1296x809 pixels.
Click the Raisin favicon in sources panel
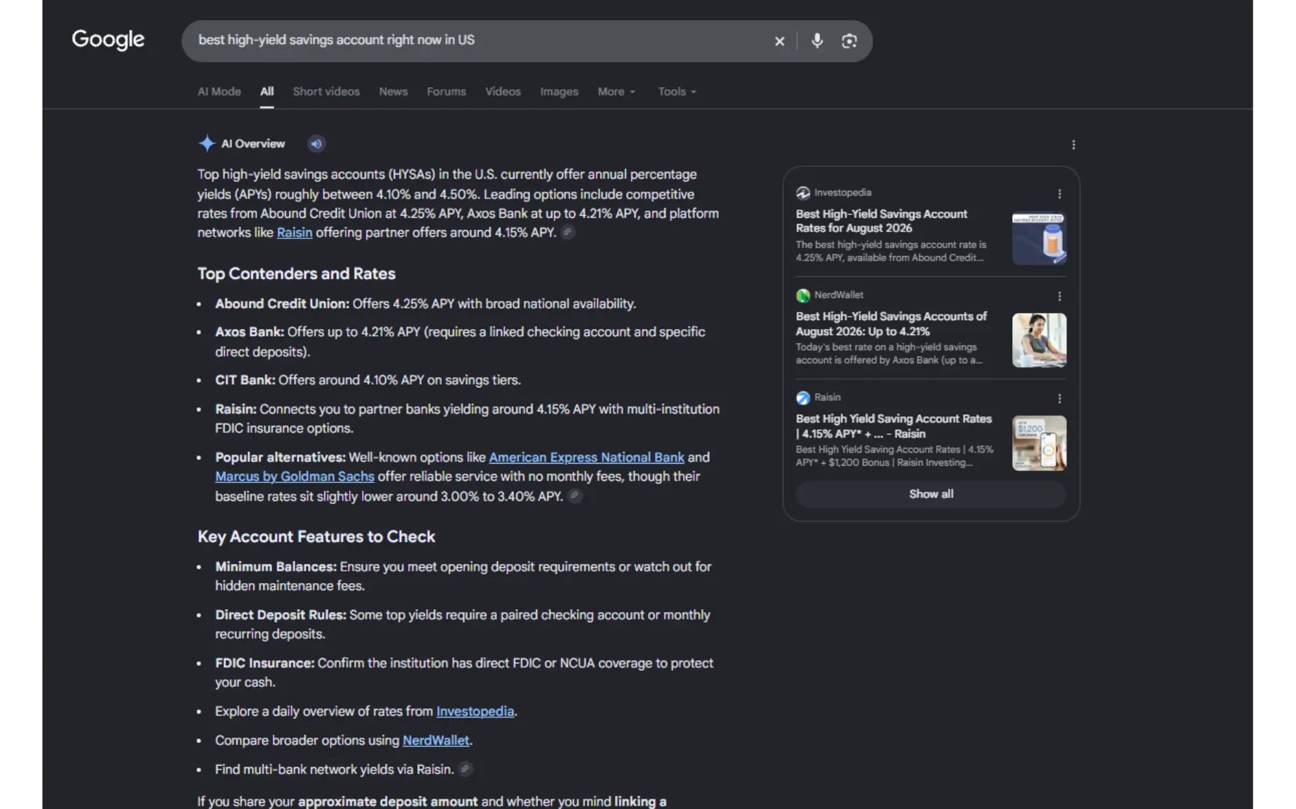point(803,398)
